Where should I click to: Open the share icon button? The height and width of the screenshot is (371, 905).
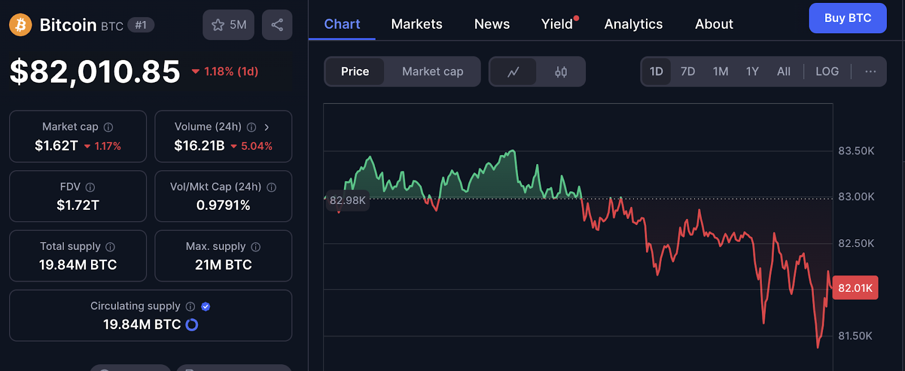pyautogui.click(x=277, y=25)
